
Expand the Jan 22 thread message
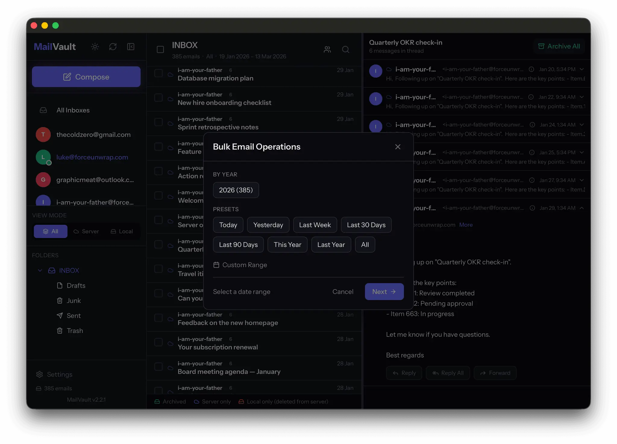582,97
